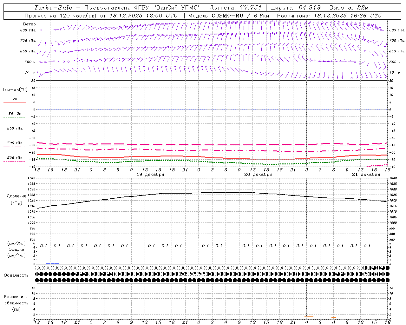Click the Tarko-Sale station title

click(x=53, y=8)
